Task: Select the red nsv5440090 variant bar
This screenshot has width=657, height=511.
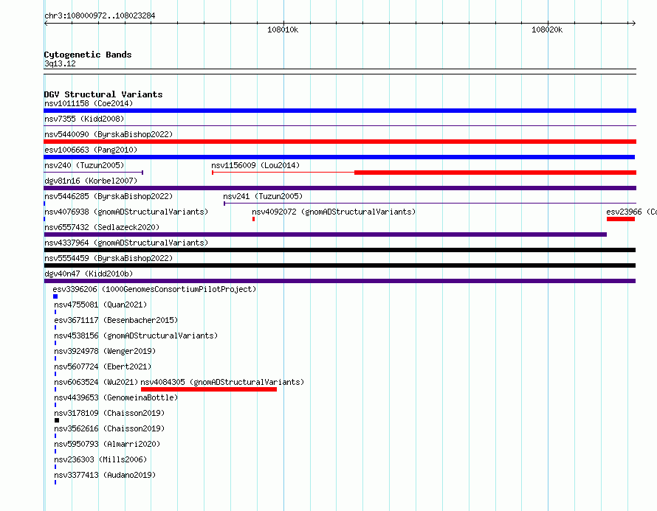Action: (340, 142)
